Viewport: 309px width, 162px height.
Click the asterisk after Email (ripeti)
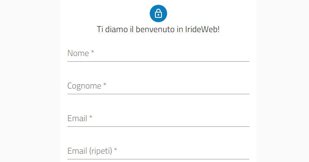coord(115,150)
